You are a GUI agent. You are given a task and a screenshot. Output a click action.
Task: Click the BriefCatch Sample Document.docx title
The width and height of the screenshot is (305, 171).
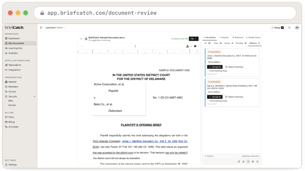click(107, 37)
